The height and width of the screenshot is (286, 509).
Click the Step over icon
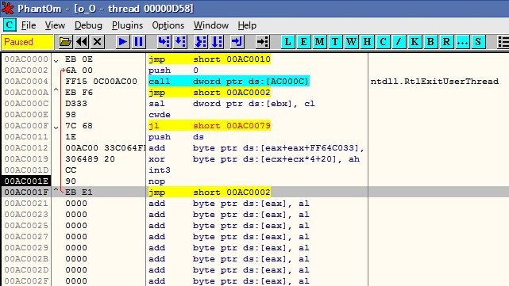(x=180, y=42)
